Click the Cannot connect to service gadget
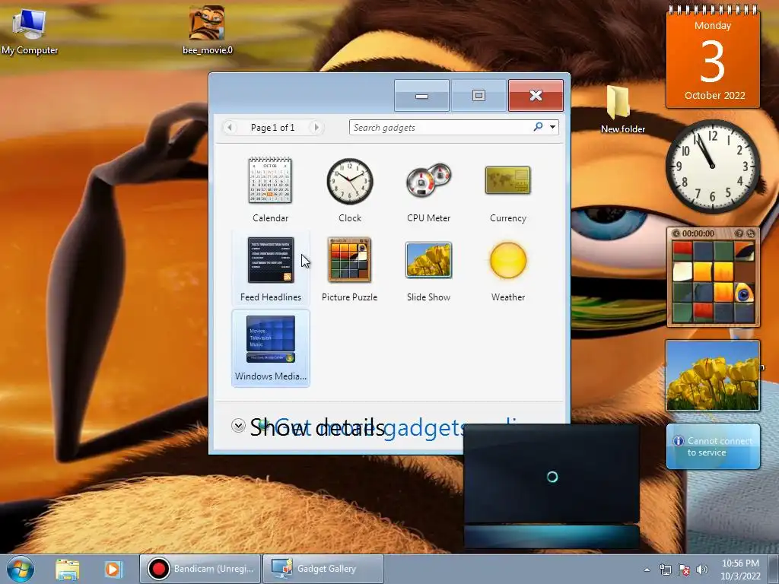The image size is (779, 584). point(712,446)
